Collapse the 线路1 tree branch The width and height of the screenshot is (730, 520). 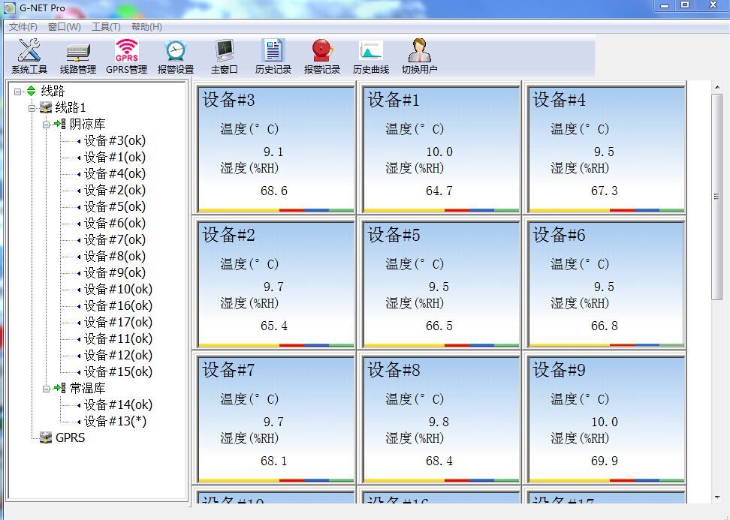coord(32,108)
